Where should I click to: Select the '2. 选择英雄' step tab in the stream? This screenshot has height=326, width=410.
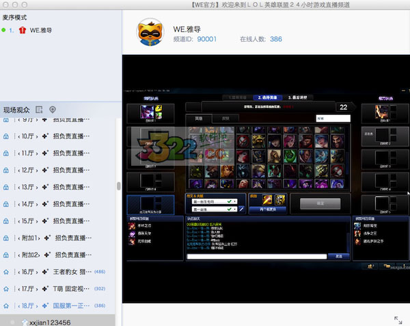267,97
